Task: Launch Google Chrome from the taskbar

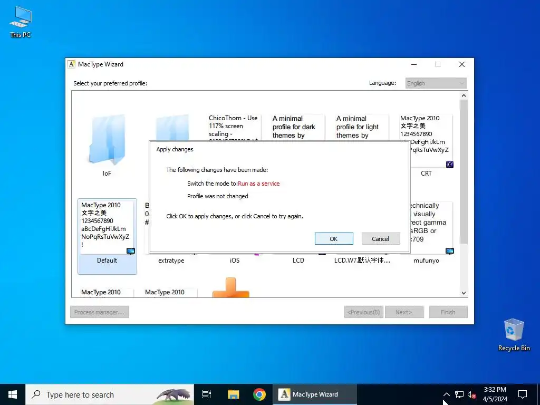Action: click(x=259, y=394)
